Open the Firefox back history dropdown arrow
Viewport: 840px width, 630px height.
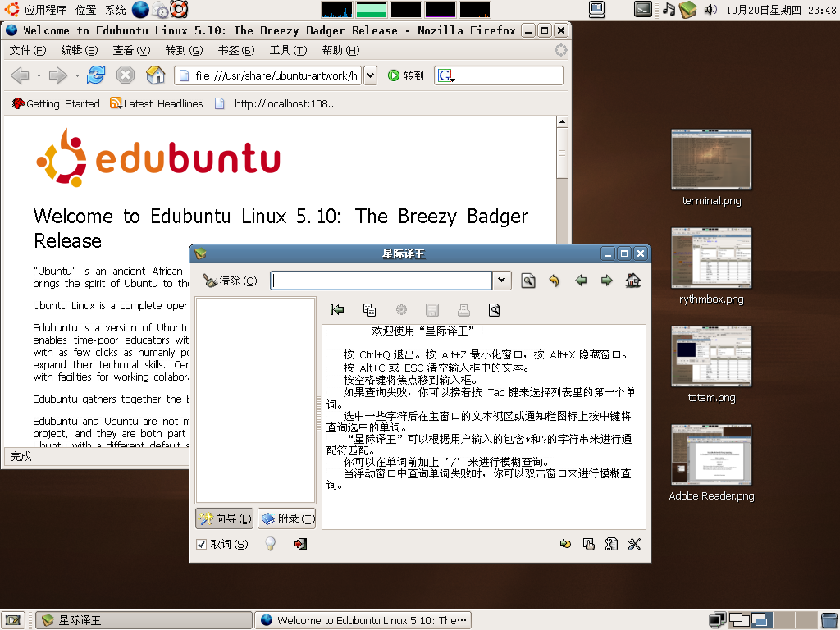39,75
